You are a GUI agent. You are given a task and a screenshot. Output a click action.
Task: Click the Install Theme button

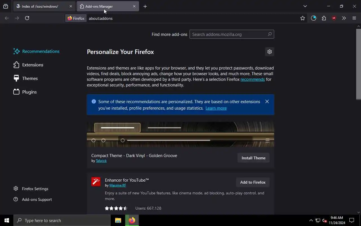pos(253,158)
